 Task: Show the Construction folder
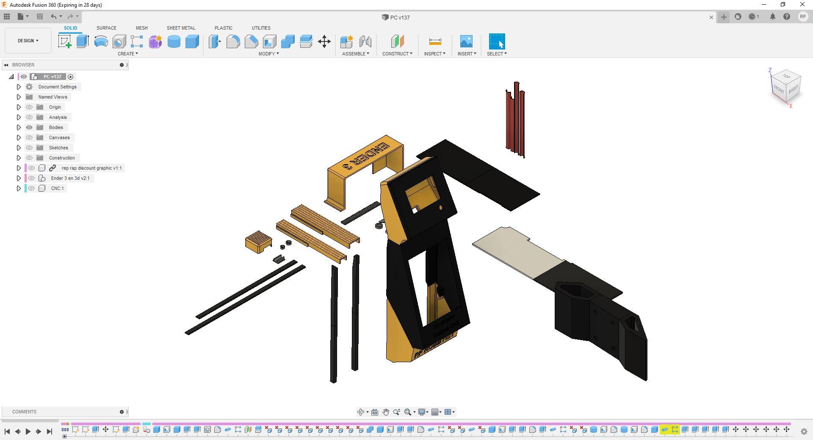[x=29, y=158]
